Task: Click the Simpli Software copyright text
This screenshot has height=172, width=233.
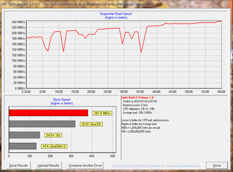Action: (156, 166)
